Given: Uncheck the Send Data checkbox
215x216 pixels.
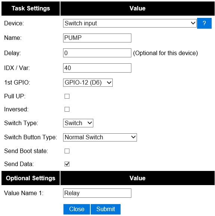Looking at the screenshot, I should tap(67, 164).
